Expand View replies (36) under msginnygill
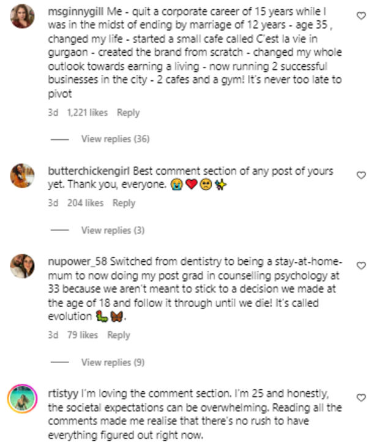The image size is (377, 447). [x=115, y=139]
